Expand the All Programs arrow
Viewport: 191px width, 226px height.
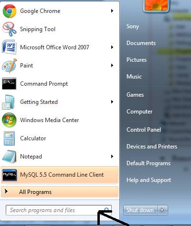coord(6,192)
